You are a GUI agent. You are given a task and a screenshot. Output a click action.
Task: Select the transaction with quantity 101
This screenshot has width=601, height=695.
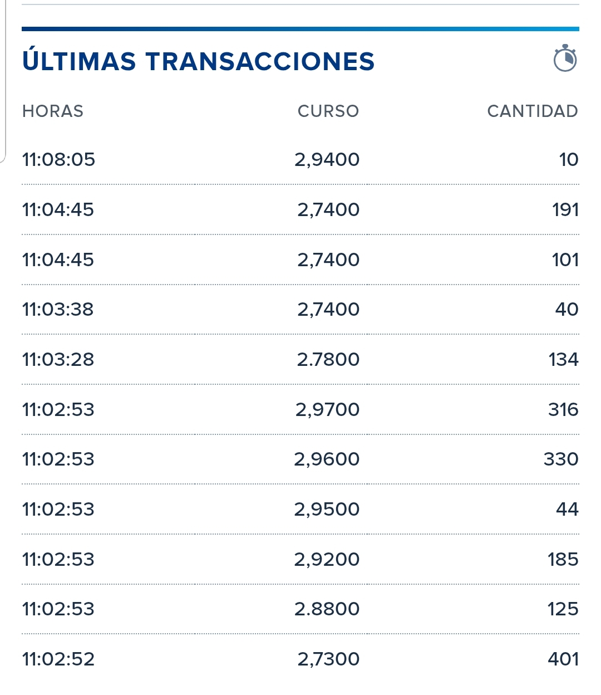pos(300,260)
